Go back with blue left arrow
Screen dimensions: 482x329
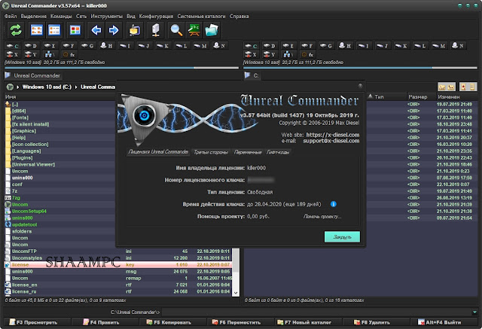tap(96, 30)
